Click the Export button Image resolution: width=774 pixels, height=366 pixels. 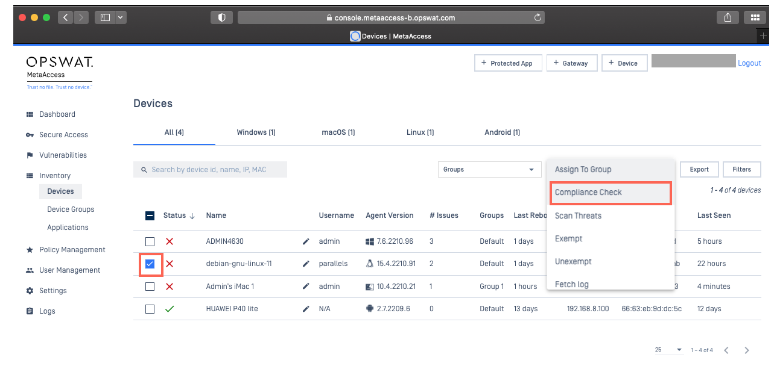tap(699, 170)
